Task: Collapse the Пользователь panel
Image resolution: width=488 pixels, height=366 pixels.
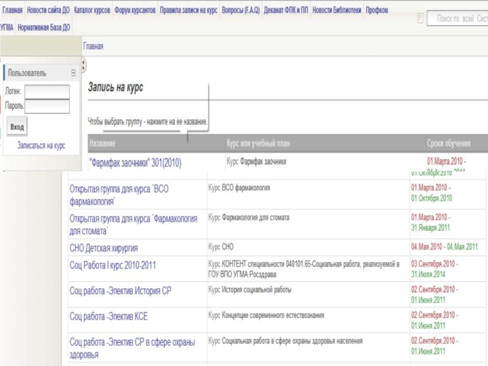Action: coord(73,73)
